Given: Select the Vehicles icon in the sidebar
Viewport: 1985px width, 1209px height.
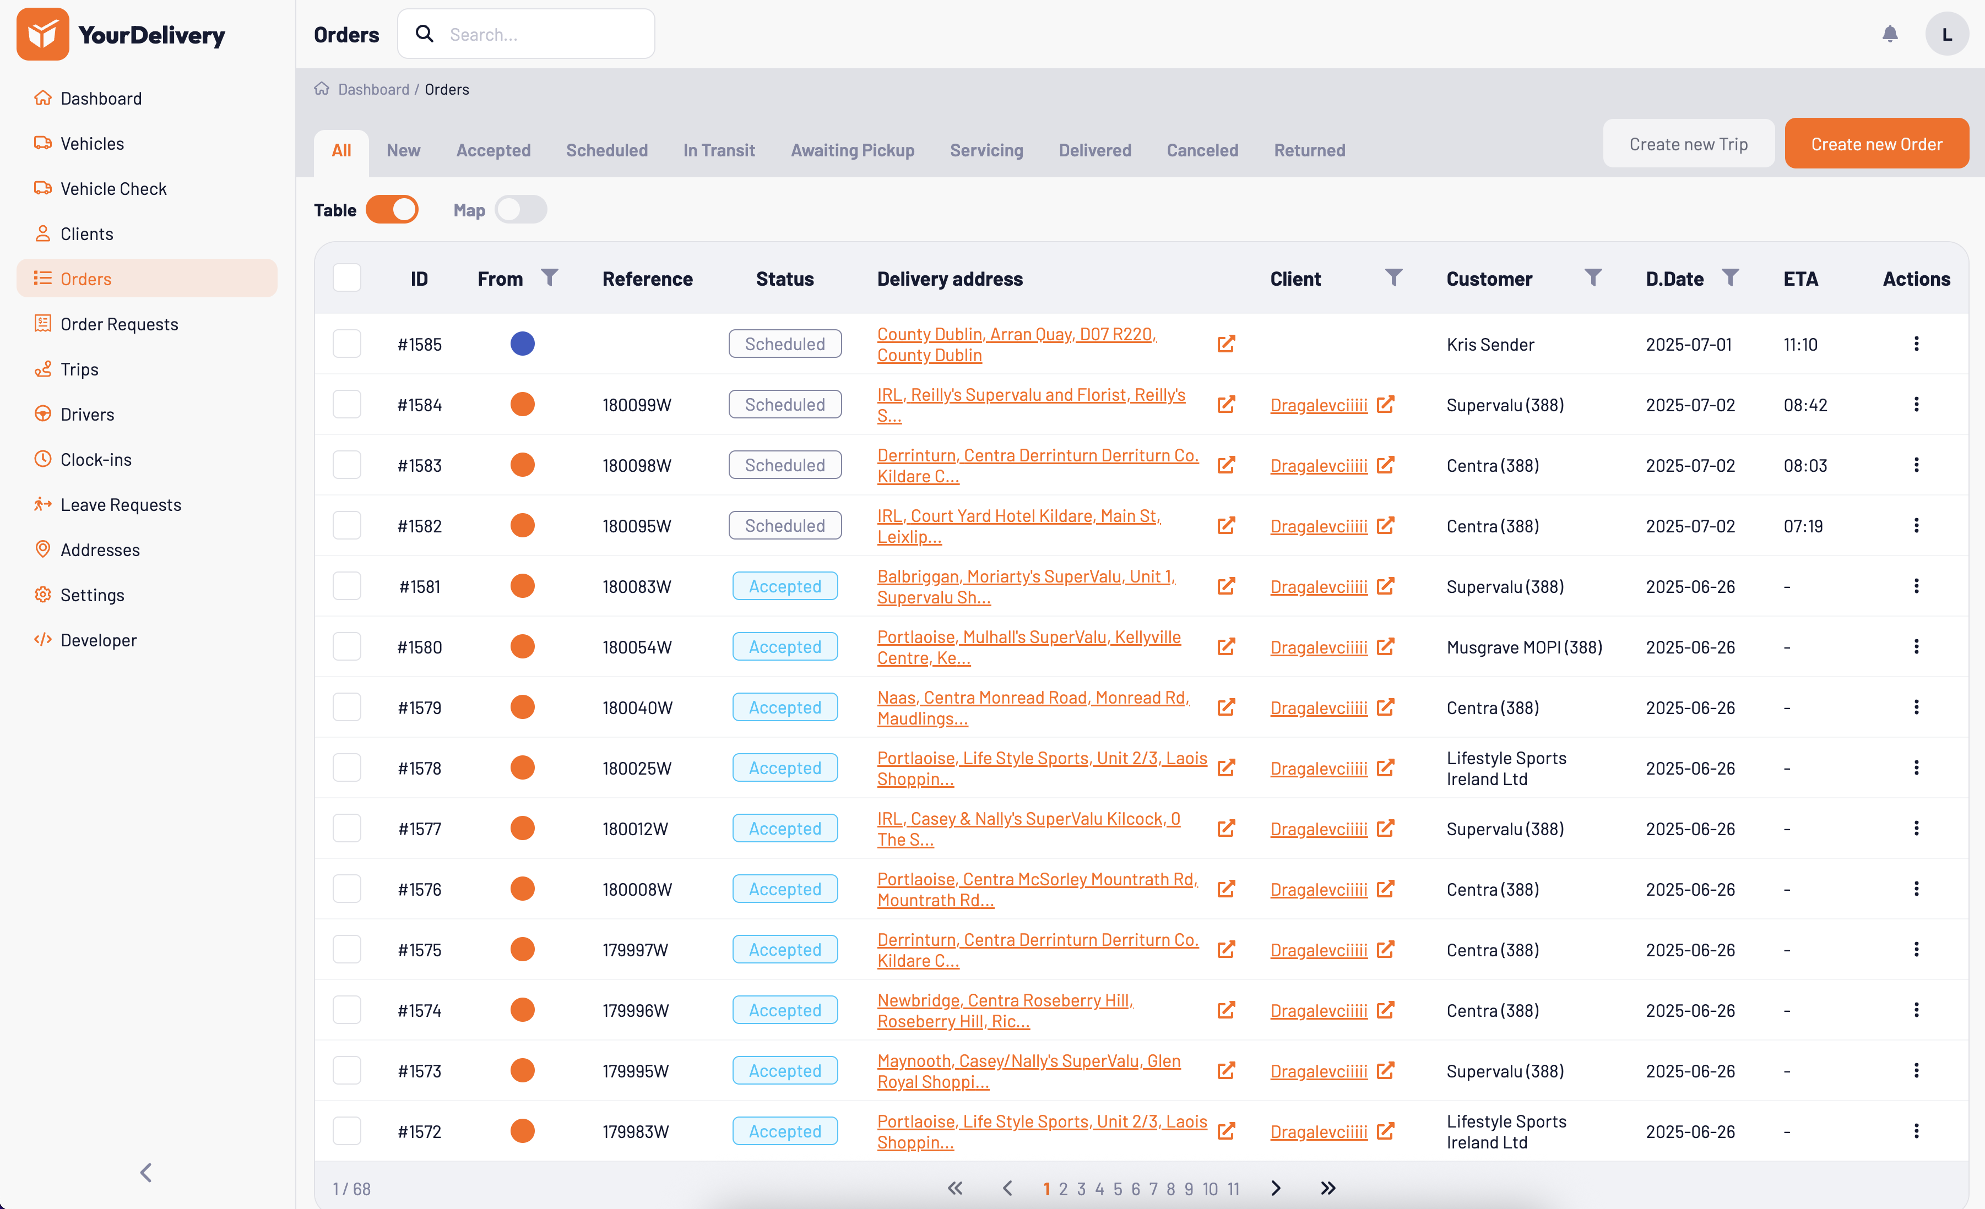Looking at the screenshot, I should coord(44,143).
